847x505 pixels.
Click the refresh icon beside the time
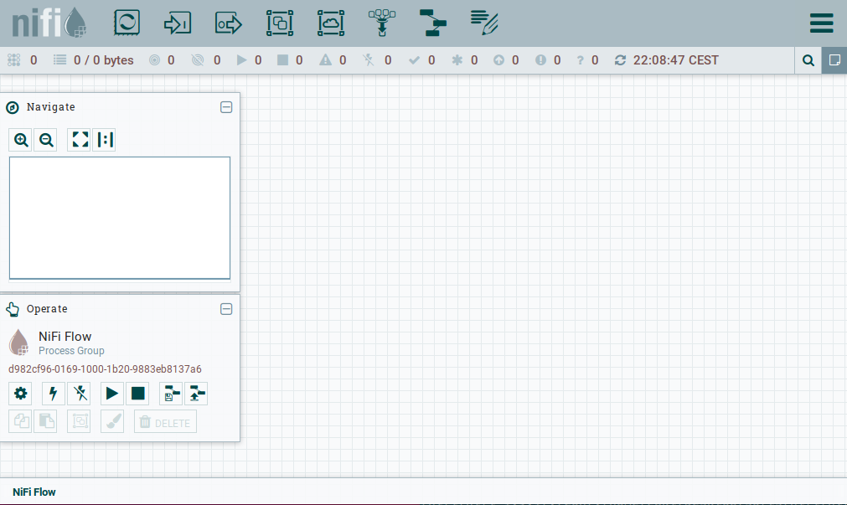pyautogui.click(x=620, y=60)
